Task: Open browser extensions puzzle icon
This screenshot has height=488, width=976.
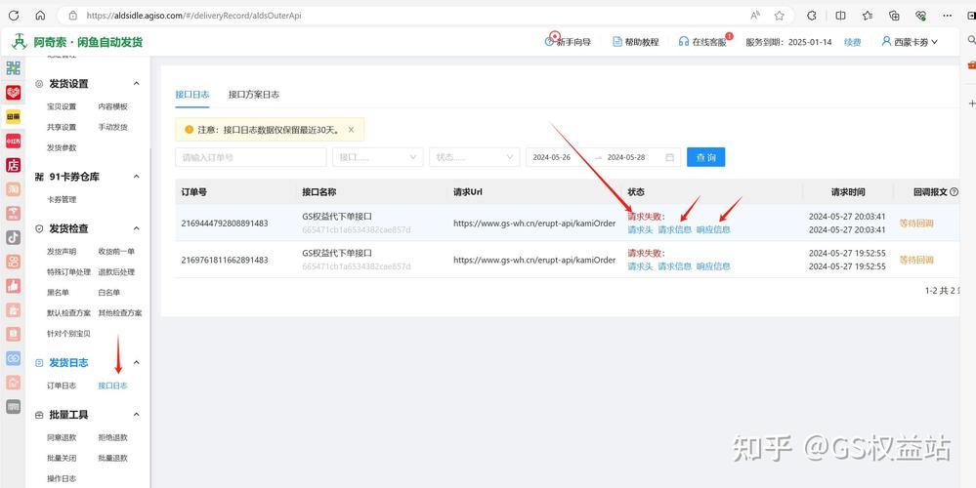Action: pos(812,16)
